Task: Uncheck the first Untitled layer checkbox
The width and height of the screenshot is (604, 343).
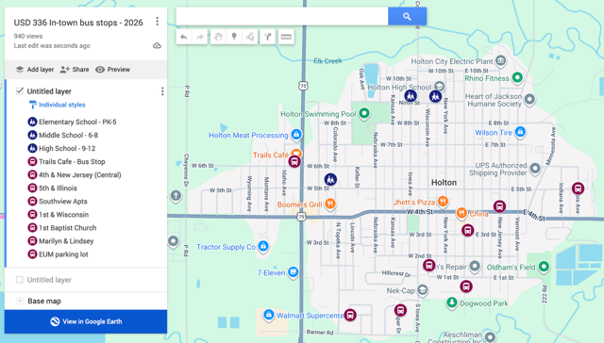Action: tap(20, 91)
